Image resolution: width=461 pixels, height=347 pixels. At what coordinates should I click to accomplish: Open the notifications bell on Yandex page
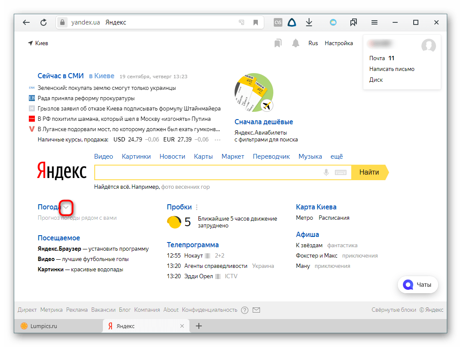pos(296,43)
